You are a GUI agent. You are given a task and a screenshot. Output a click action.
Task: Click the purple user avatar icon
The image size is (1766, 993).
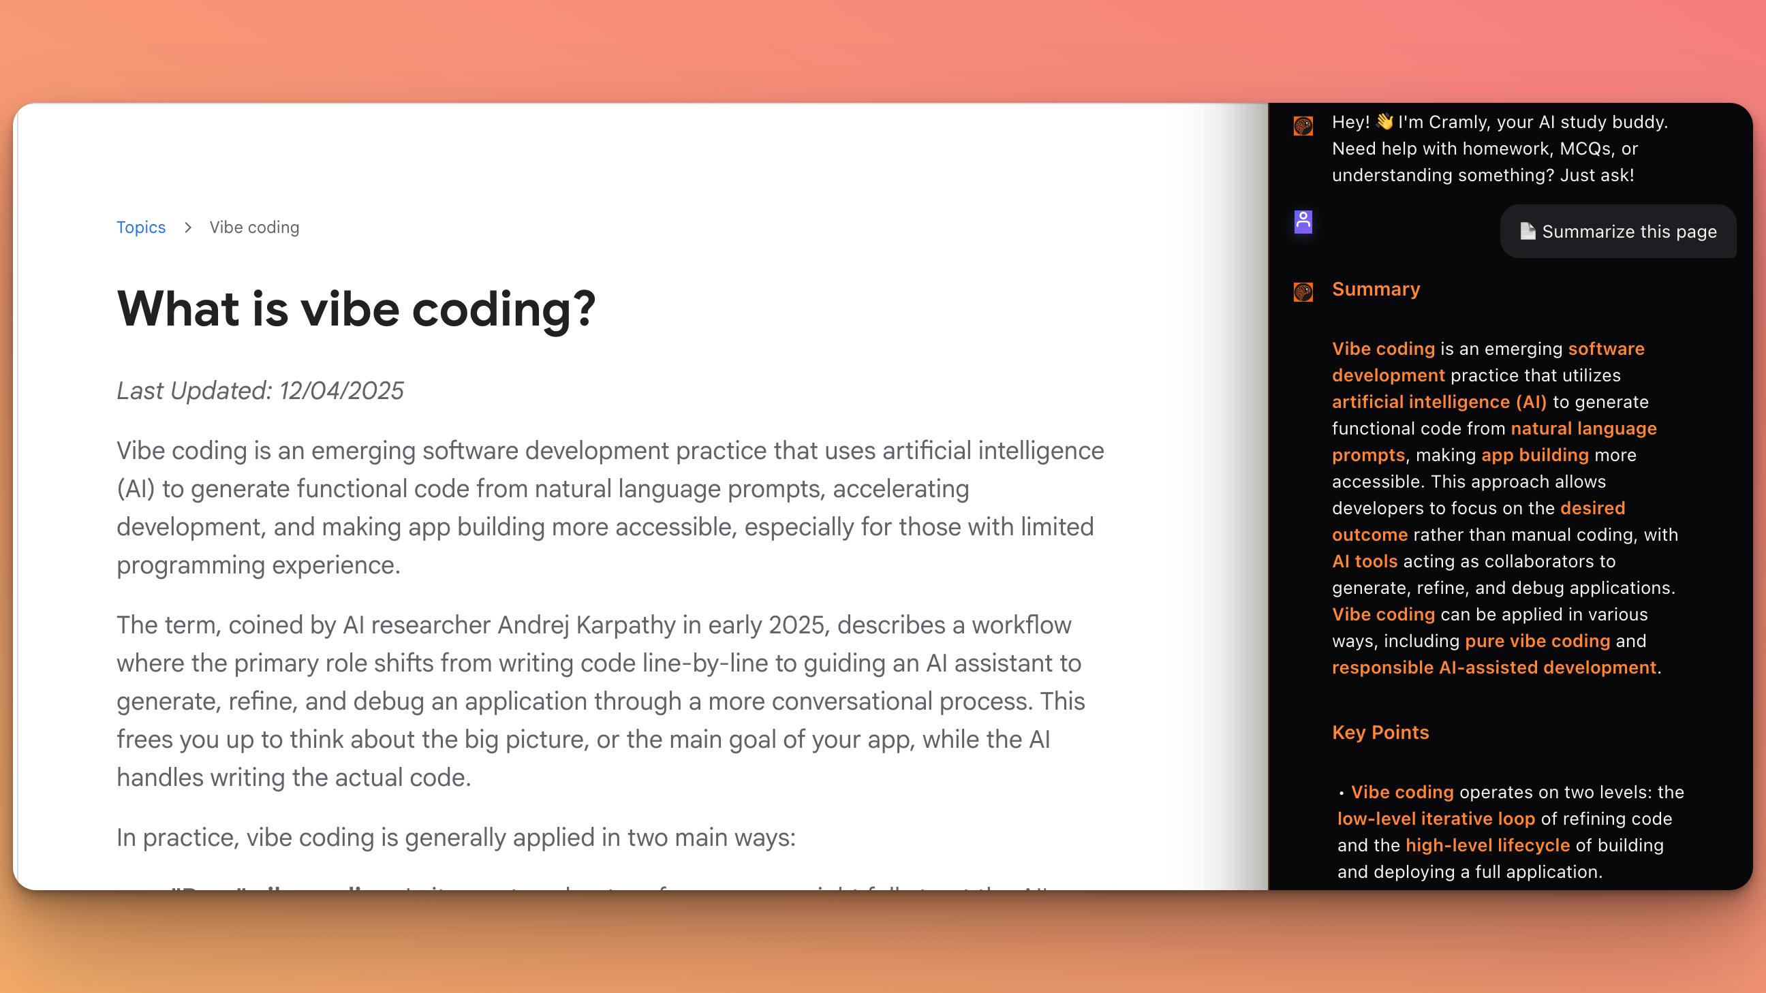coord(1303,221)
